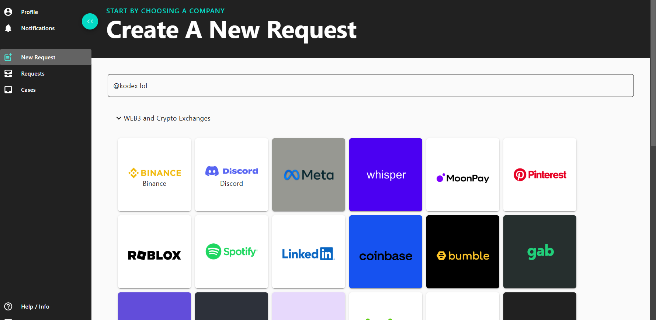The height and width of the screenshot is (320, 656).
Task: Click the Cases icon in sidebar
Action: [x=8, y=90]
